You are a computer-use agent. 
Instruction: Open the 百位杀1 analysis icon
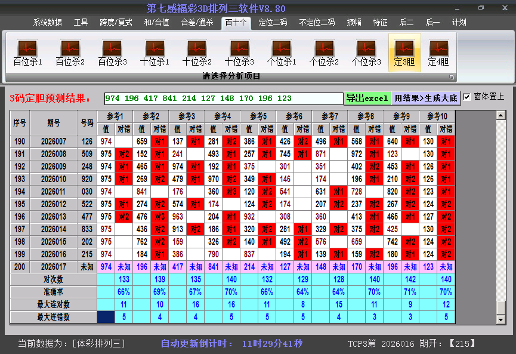[x=27, y=53]
